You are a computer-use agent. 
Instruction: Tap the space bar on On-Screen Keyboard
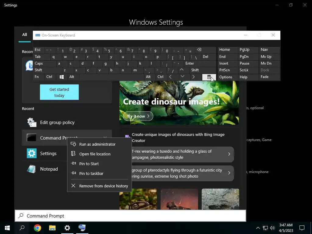click(112, 77)
